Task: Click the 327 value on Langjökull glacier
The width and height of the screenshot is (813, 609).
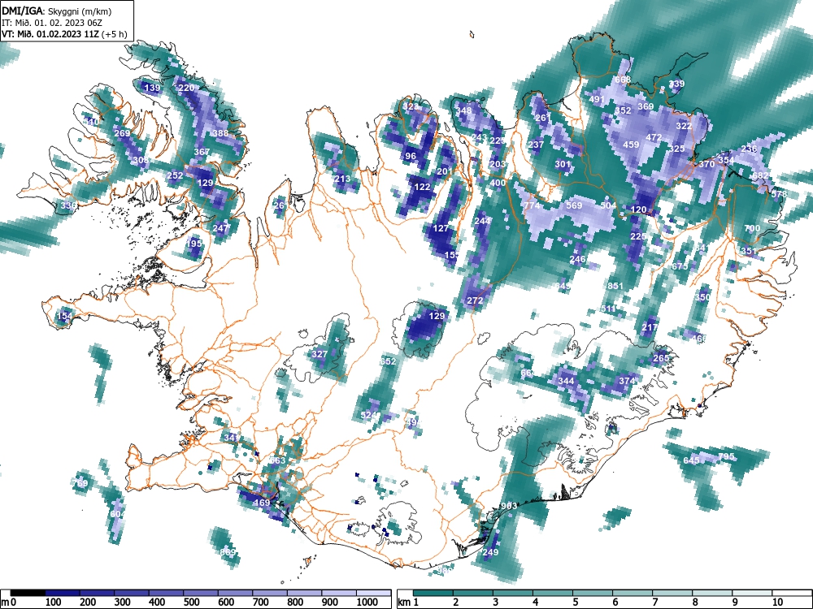Action: pyautogui.click(x=320, y=354)
